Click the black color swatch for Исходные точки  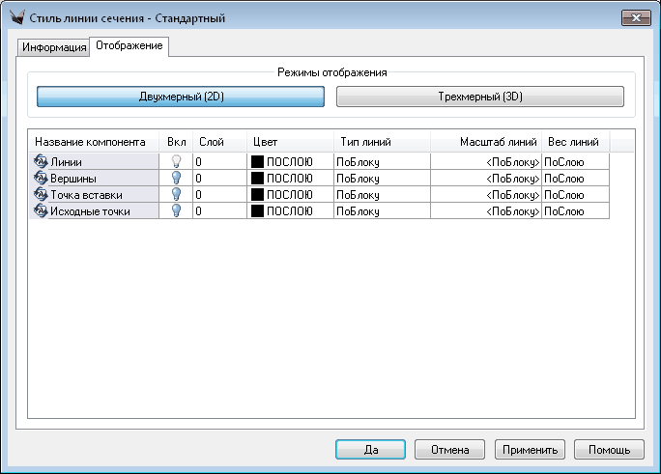258,210
